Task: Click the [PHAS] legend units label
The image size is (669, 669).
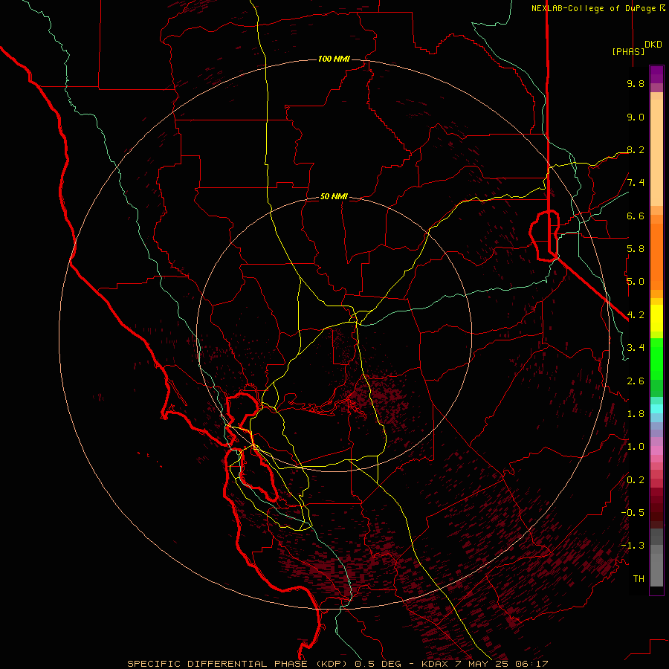Action: click(628, 51)
